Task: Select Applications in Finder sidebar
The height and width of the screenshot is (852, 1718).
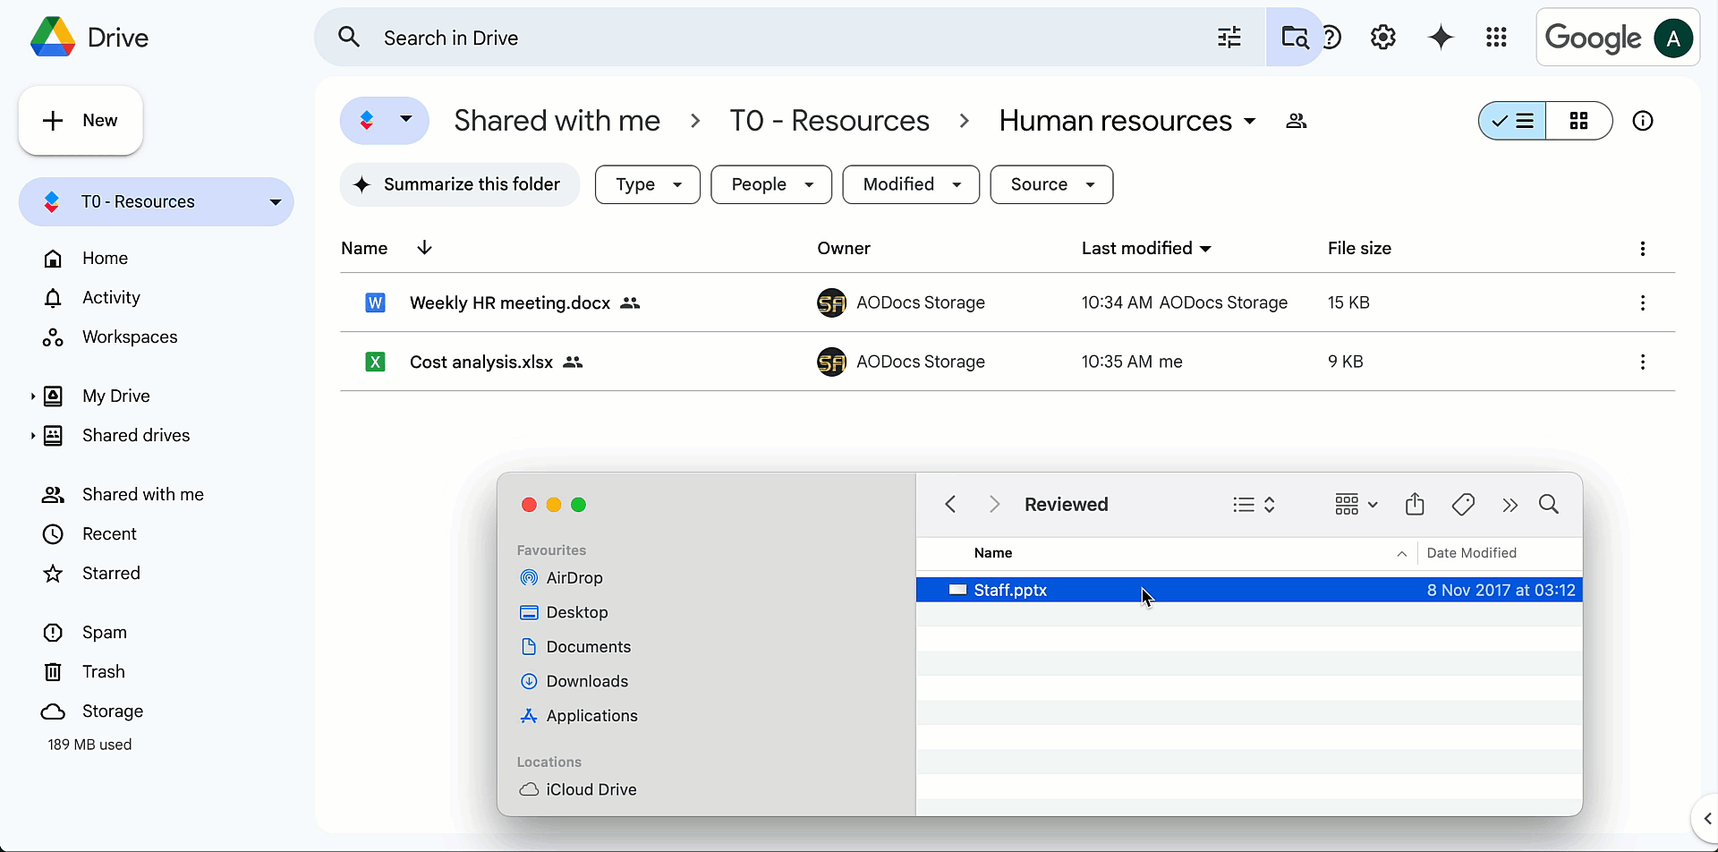Action: click(x=591, y=716)
